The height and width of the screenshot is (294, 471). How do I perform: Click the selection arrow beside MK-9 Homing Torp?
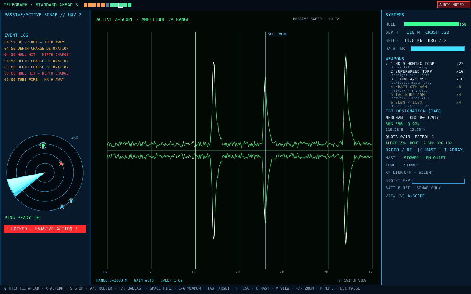pos(387,64)
